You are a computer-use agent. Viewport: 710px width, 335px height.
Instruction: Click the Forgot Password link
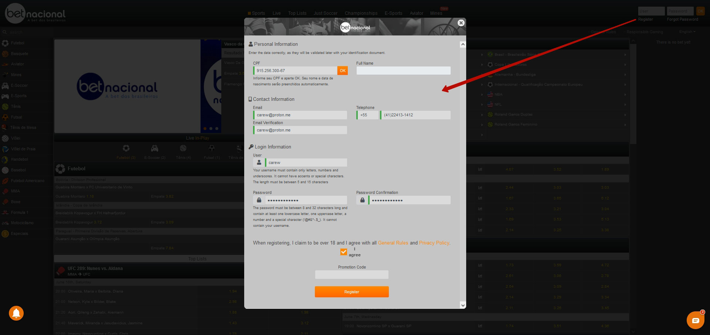pyautogui.click(x=682, y=19)
